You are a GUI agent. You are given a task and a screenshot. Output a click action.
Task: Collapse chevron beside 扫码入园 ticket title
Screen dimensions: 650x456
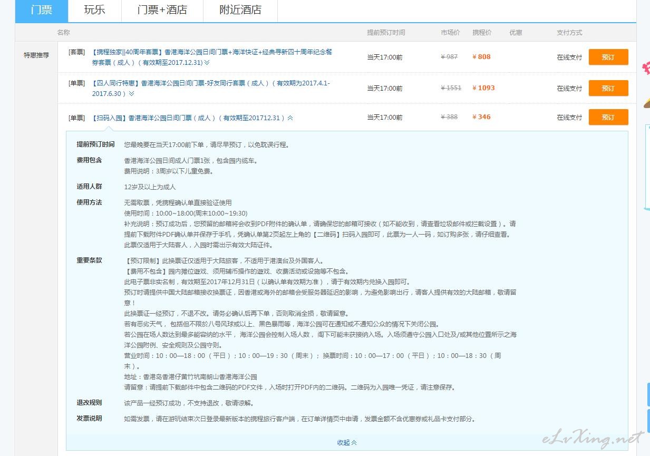290,118
